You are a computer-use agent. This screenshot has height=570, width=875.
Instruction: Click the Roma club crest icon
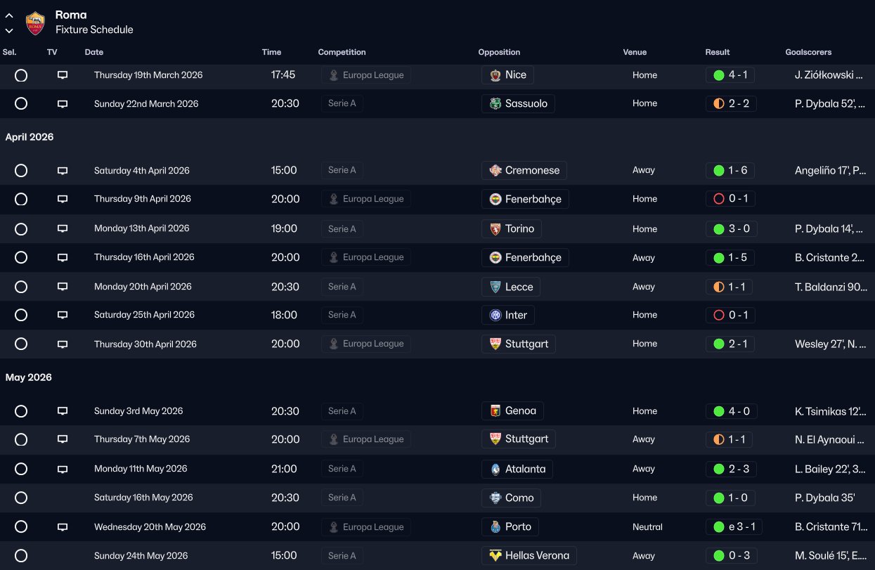click(x=35, y=23)
